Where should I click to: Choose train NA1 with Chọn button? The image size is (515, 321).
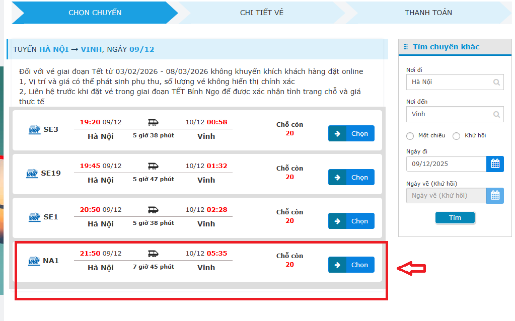(351, 265)
